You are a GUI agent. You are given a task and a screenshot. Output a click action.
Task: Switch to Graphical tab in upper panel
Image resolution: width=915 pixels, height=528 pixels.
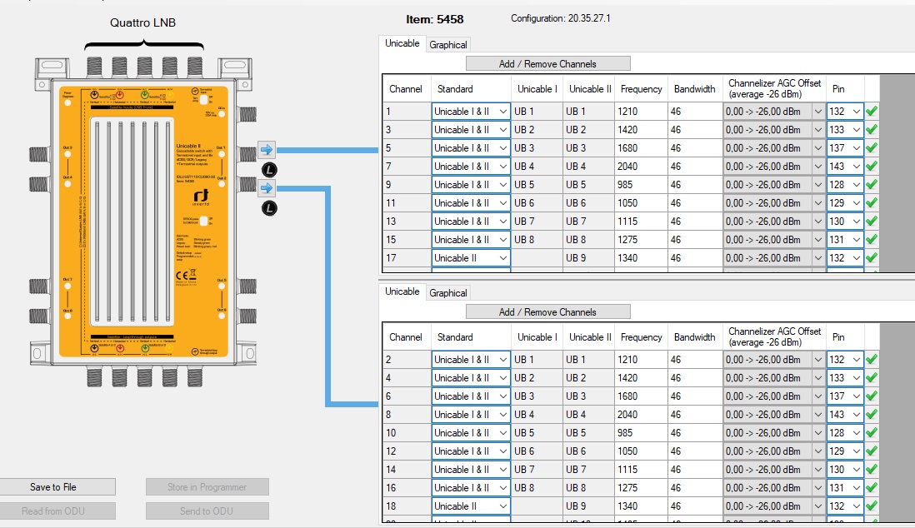(448, 45)
